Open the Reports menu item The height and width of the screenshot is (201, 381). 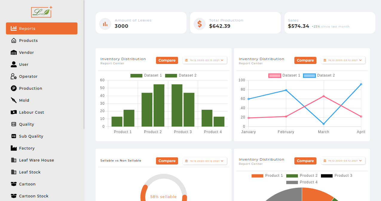(x=42, y=28)
